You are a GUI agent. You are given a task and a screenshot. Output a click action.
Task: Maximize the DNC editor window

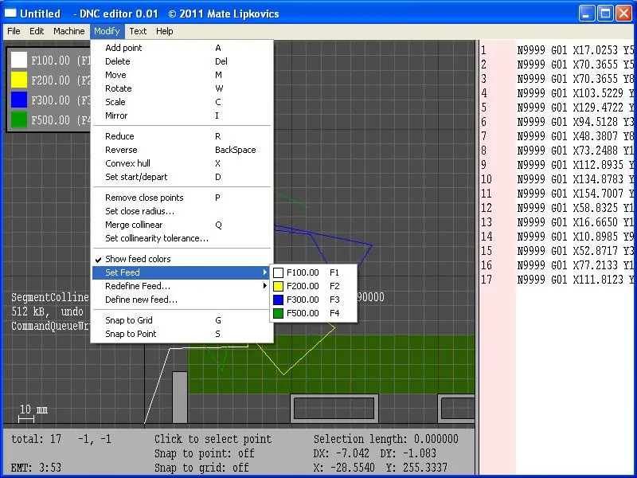click(605, 14)
